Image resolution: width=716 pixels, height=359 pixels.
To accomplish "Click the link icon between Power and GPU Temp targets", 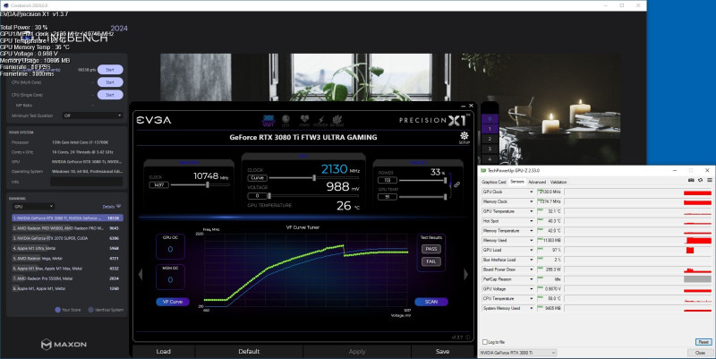I will (x=456, y=184).
